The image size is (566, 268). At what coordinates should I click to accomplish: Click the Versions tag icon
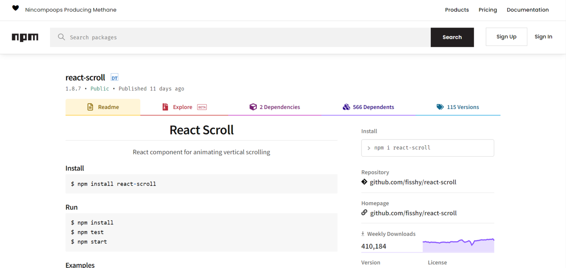point(440,107)
